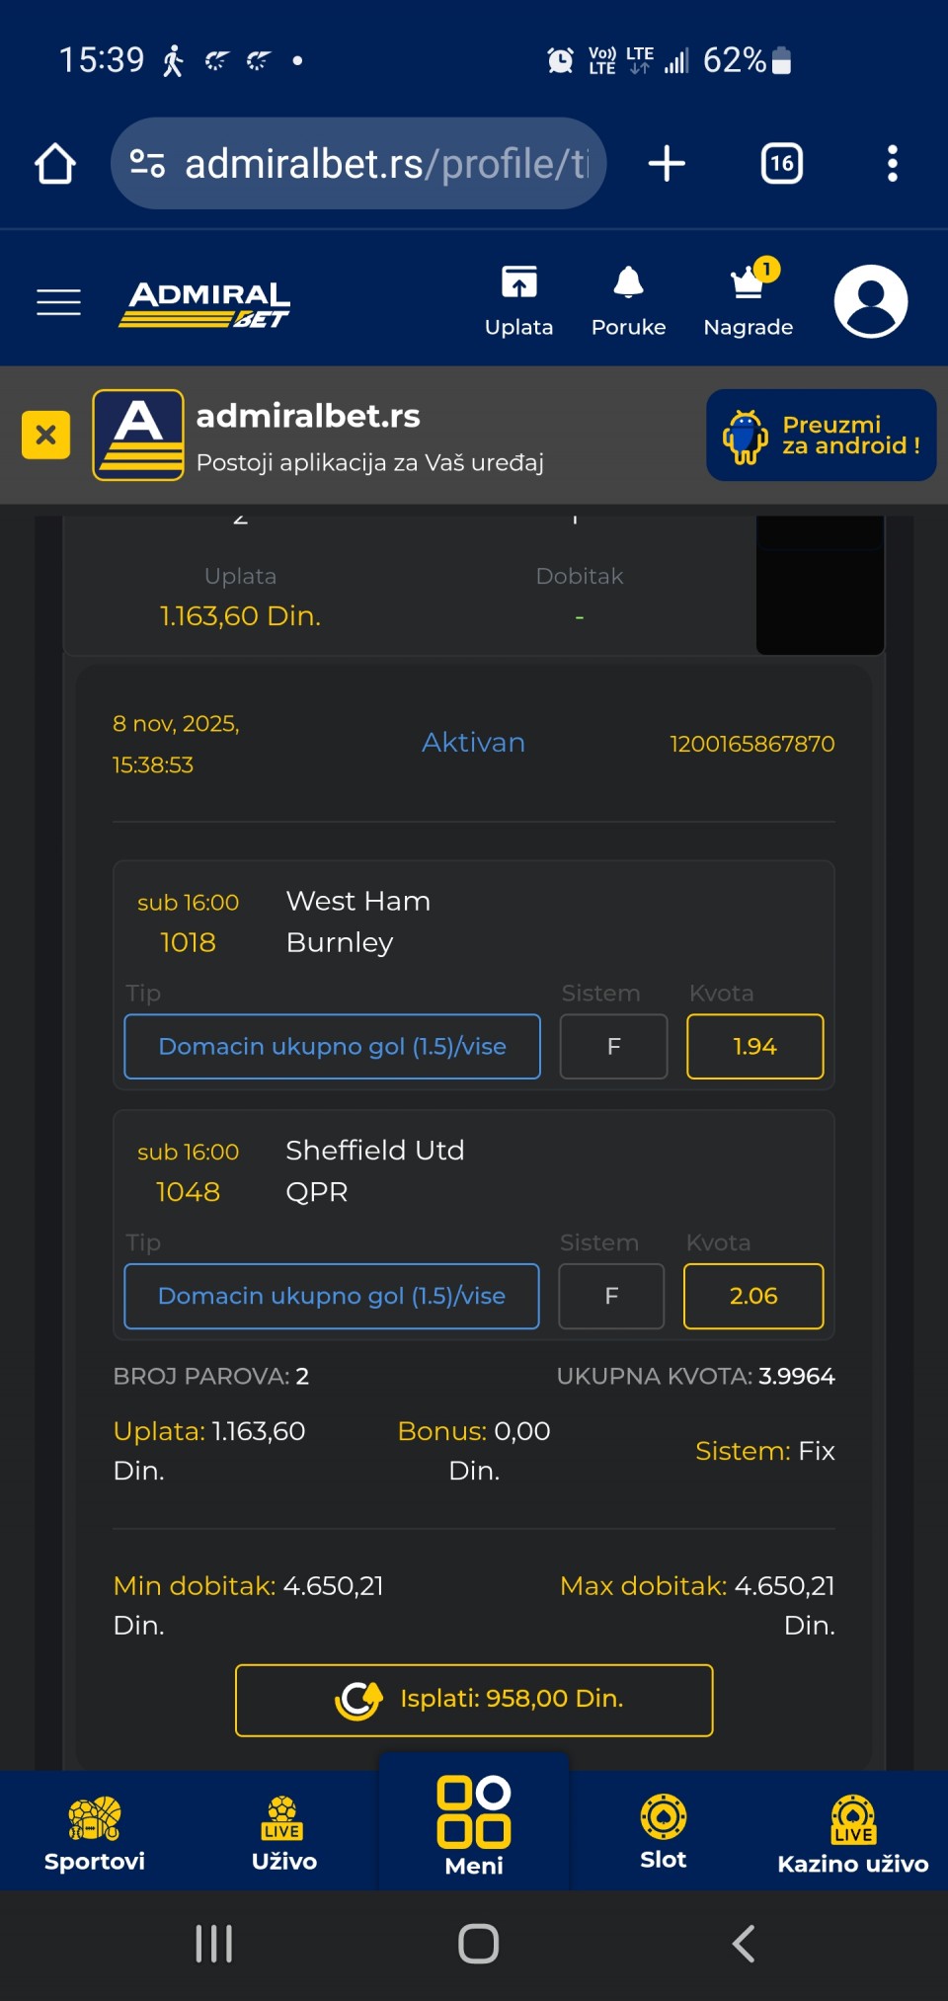Go to browser home page

(x=55, y=164)
